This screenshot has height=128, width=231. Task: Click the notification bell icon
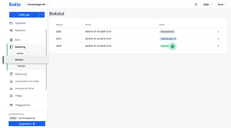coord(196,4)
